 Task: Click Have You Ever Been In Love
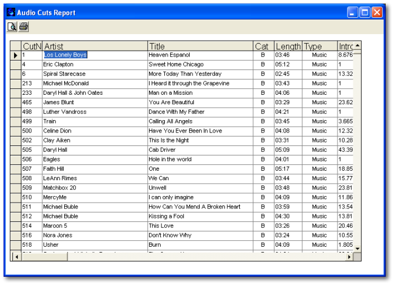point(200,131)
